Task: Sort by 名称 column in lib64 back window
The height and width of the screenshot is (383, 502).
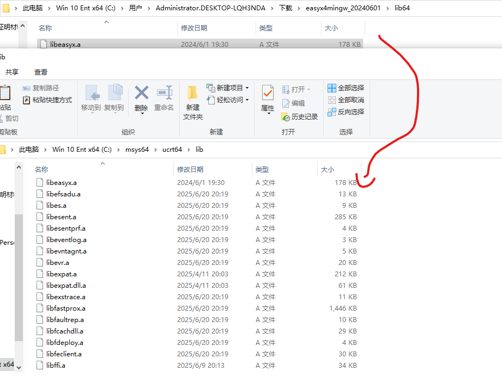Action: pyautogui.click(x=45, y=28)
